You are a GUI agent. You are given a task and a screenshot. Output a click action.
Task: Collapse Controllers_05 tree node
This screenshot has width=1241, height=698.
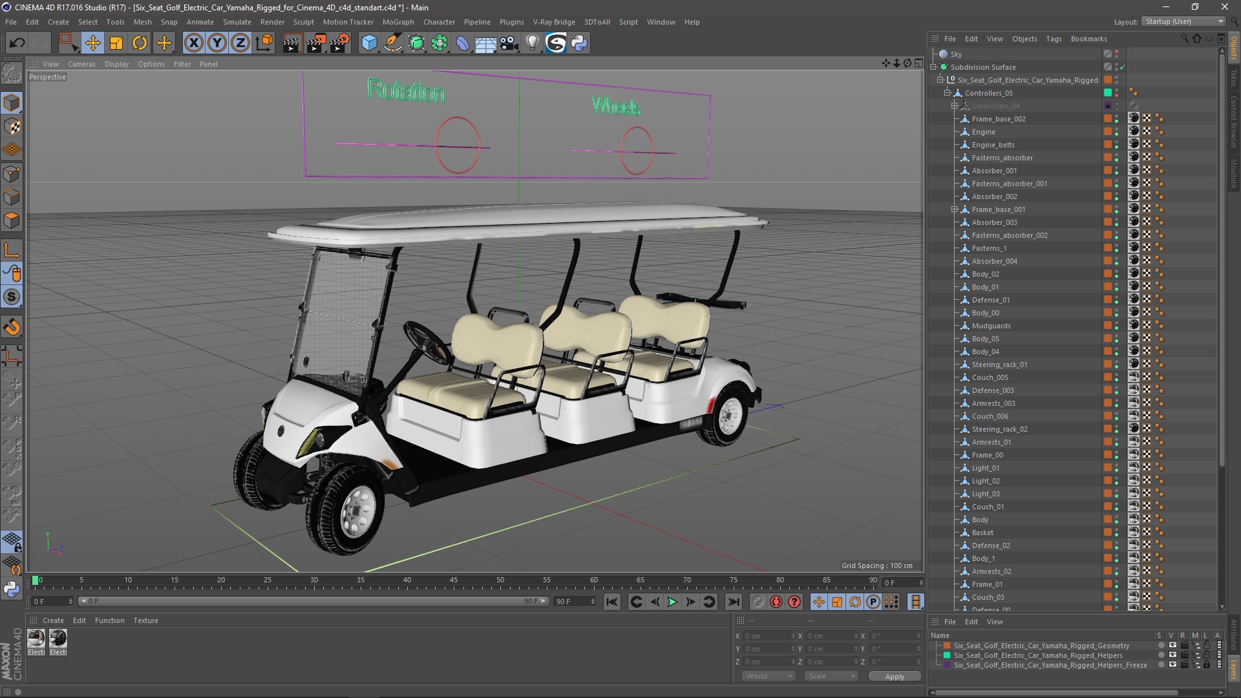coord(948,93)
